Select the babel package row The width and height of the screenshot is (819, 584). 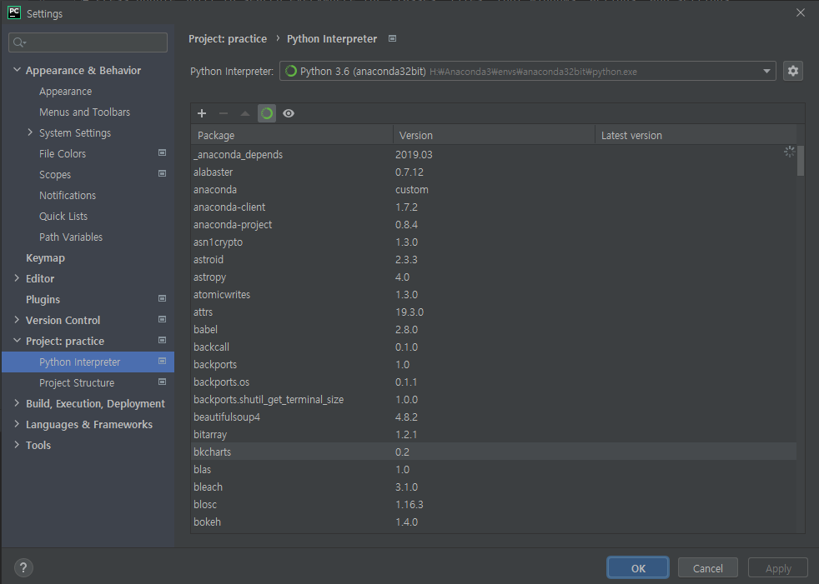point(494,330)
